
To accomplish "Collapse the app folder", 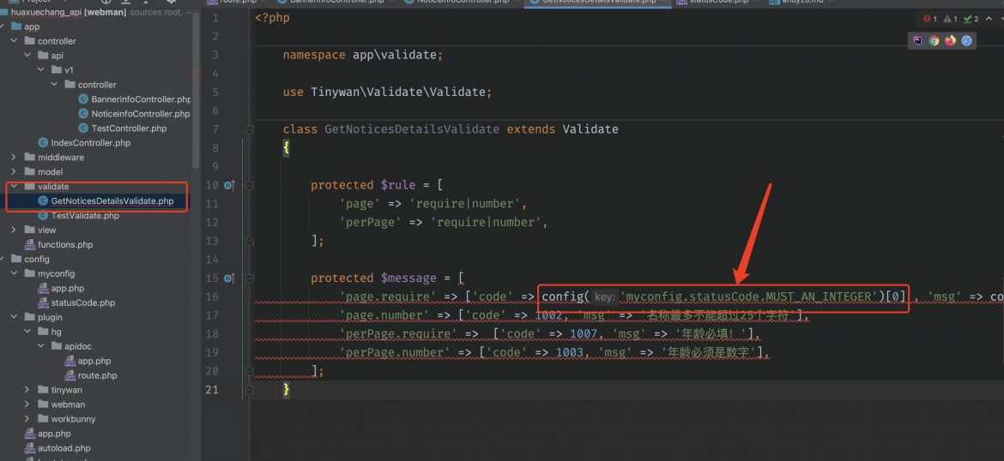I will 3,27.
